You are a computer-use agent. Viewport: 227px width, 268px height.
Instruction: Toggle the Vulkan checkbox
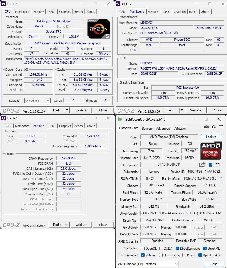(x=143, y=255)
